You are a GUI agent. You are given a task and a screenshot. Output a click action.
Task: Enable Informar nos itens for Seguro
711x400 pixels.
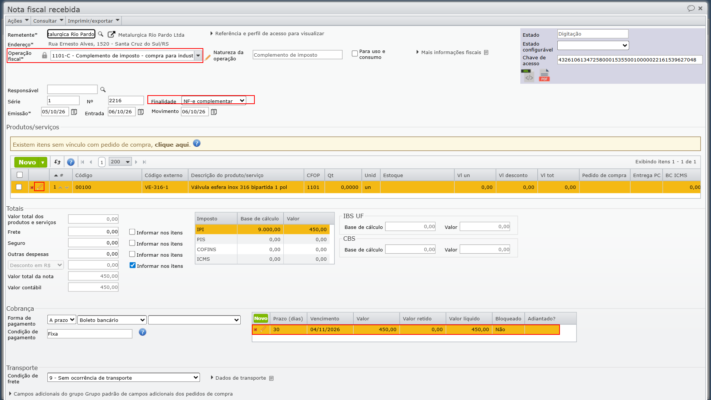(x=132, y=243)
